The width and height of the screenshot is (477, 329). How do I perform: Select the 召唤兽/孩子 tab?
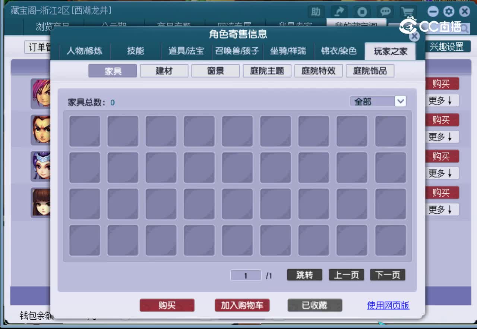[x=238, y=51]
